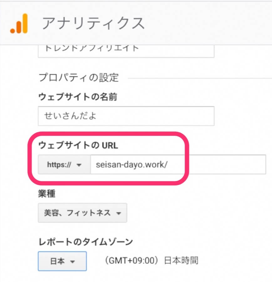The height and width of the screenshot is (282, 272).
Task: Click the caret arrow beside 日本
Action: [x=73, y=261]
